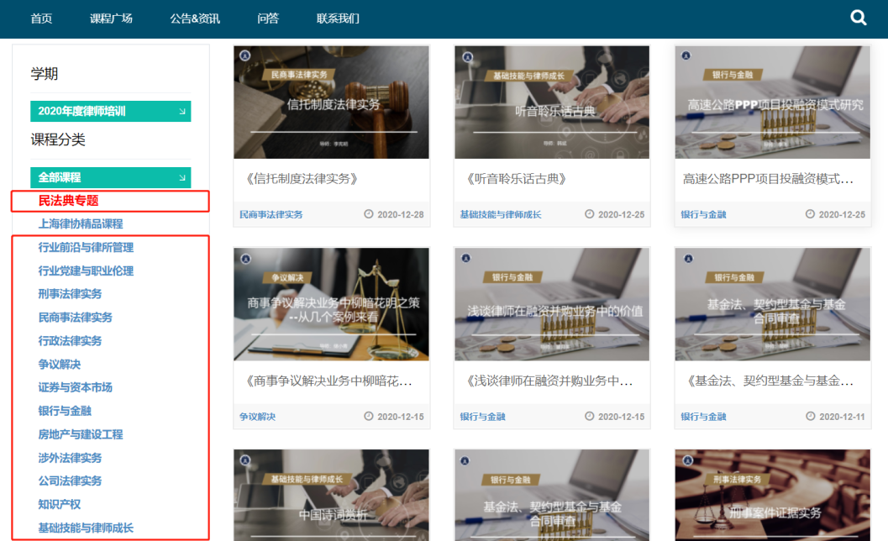Select 银行与金融 in the sidebar list
This screenshot has width=888, height=541.
(x=65, y=411)
